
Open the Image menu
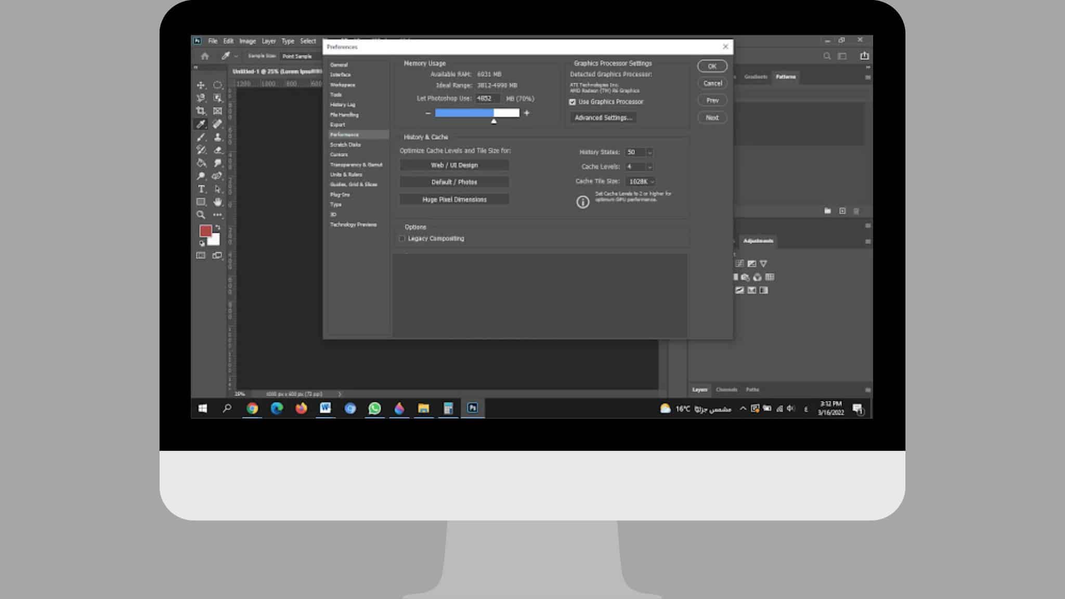[248, 41]
